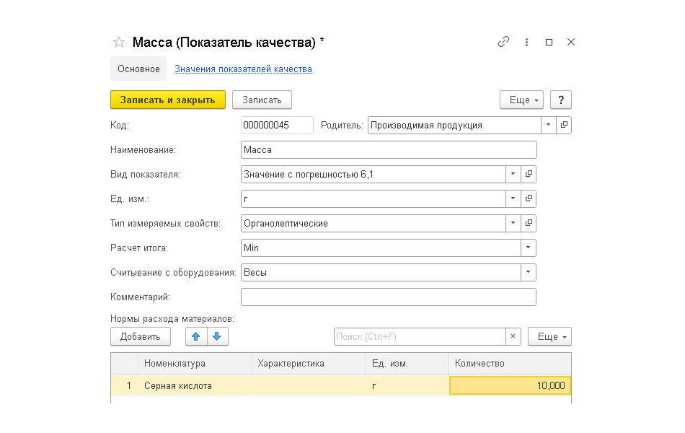Close the Масса form
The height and width of the screenshot is (433, 685).
point(571,42)
